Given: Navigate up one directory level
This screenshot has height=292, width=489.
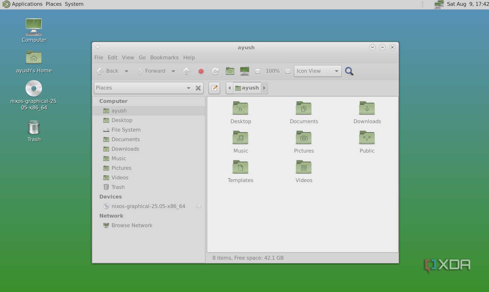Looking at the screenshot, I should coord(186,71).
